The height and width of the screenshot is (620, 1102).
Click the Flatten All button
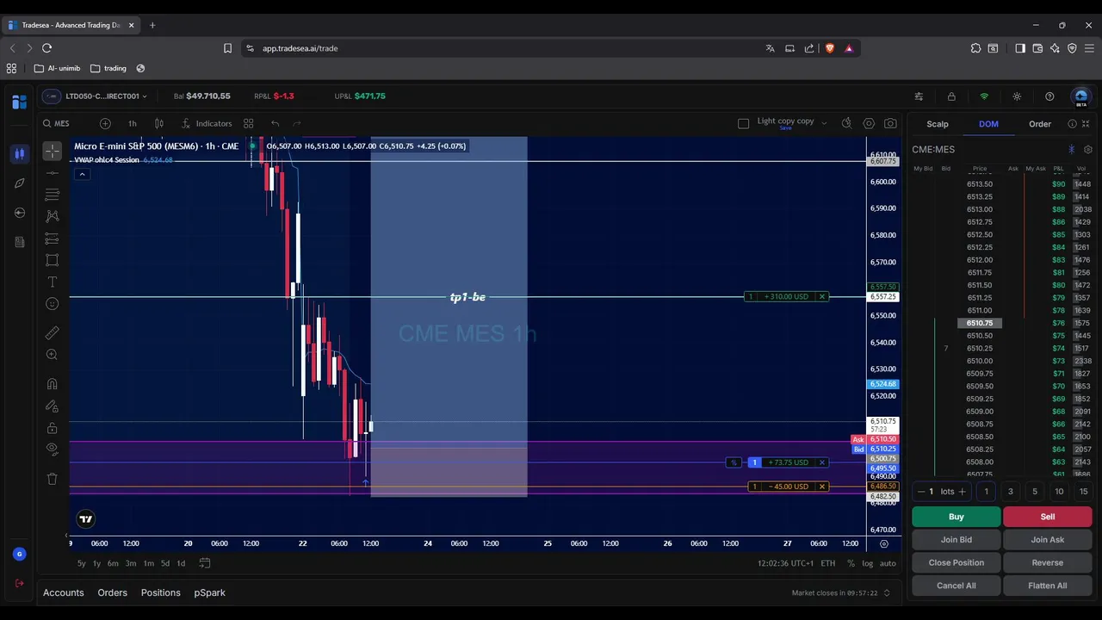1048,586
